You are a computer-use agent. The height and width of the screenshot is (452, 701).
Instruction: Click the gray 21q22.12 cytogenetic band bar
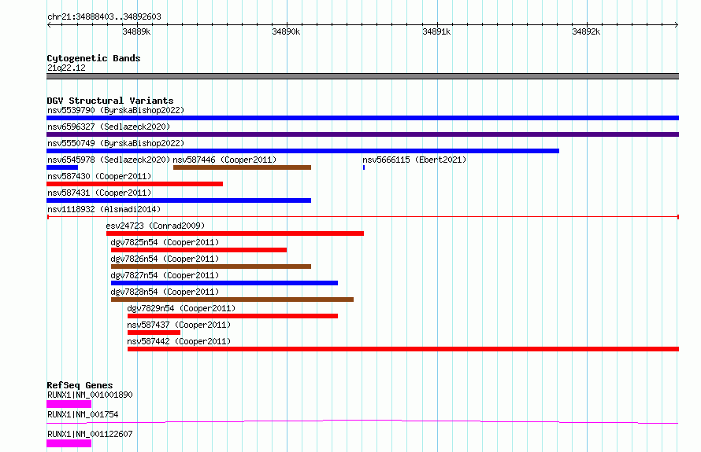click(x=362, y=77)
